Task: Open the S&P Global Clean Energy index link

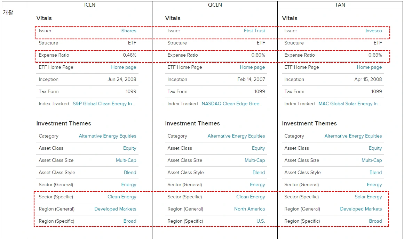Action: pyautogui.click(x=104, y=104)
